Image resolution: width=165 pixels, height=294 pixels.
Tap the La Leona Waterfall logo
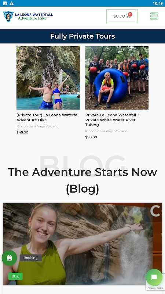coord(28,16)
